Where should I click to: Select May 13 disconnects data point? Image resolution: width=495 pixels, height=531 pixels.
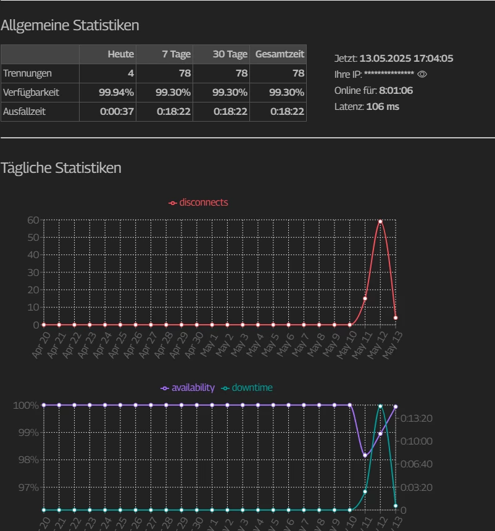(x=396, y=318)
